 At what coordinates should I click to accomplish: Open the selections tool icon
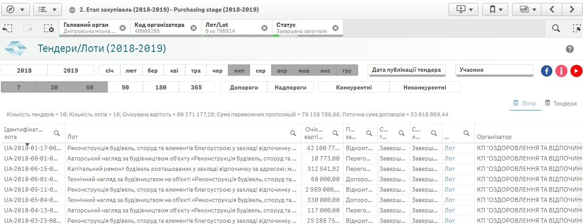(x=577, y=28)
